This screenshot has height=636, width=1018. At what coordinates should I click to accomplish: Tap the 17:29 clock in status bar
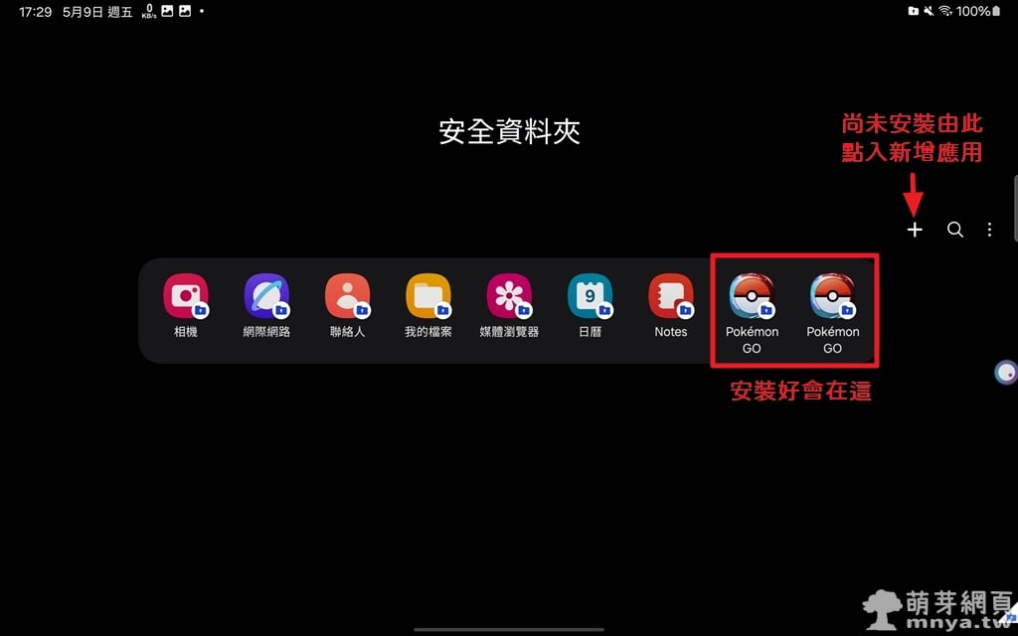tap(35, 11)
